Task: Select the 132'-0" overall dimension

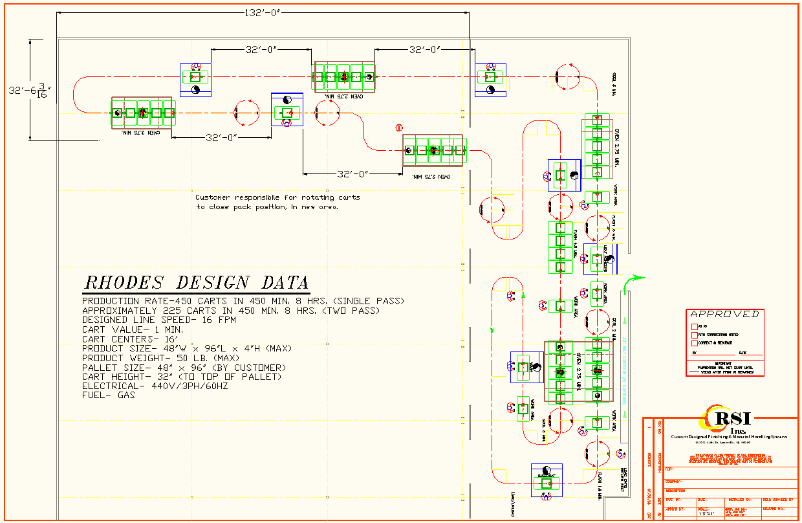Action: (263, 13)
